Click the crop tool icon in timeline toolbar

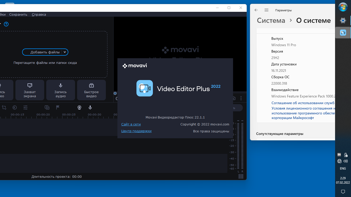(4, 107)
